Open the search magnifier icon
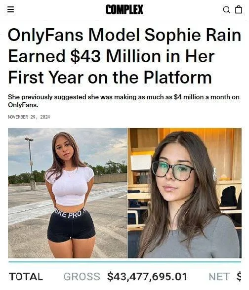The width and height of the screenshot is (249, 290). coord(226,9)
